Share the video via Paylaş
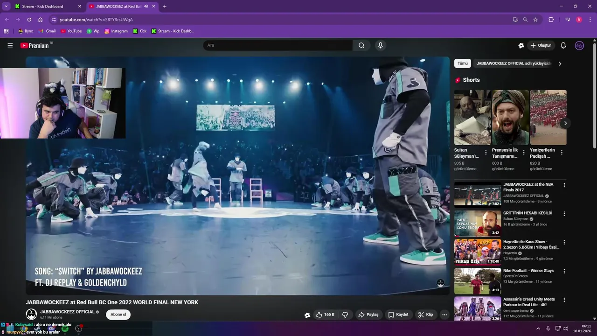The width and height of the screenshot is (597, 336). tap(368, 315)
